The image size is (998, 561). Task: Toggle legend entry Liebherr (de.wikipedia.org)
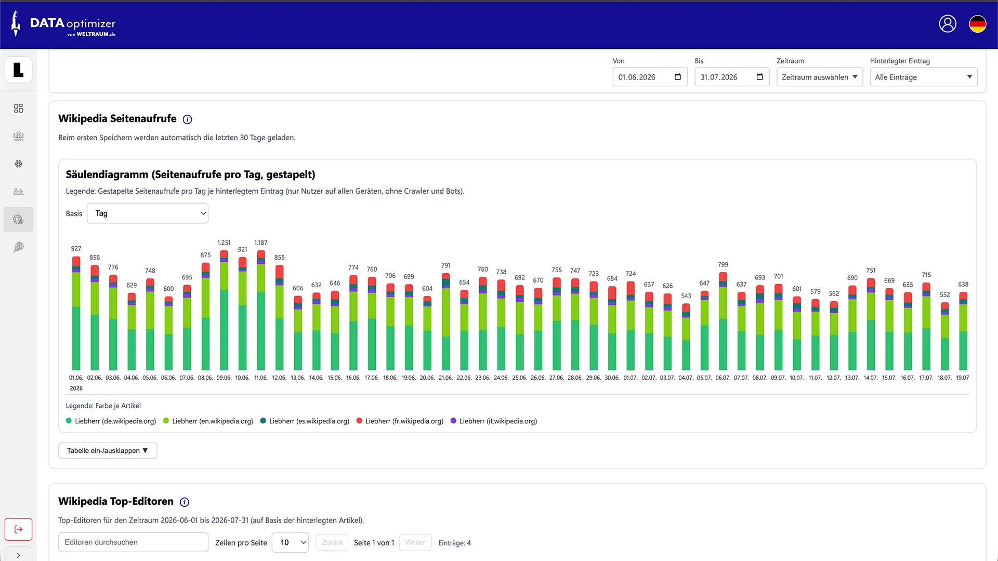111,421
